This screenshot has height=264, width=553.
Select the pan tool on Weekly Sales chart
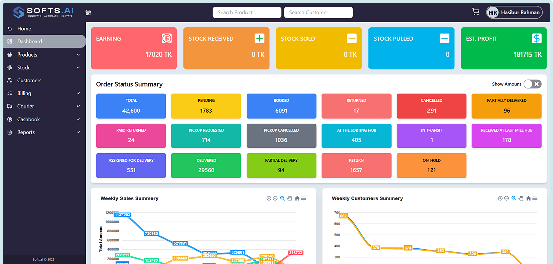point(290,198)
